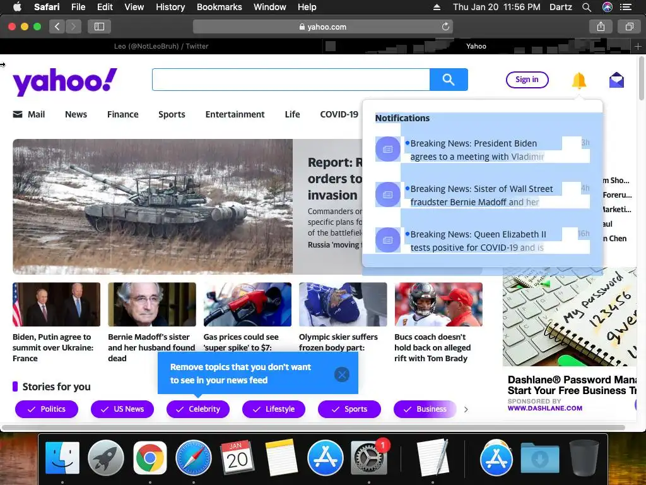Open the Entertainment navigation link
Viewport: 646px width, 485px height.
[x=235, y=114]
